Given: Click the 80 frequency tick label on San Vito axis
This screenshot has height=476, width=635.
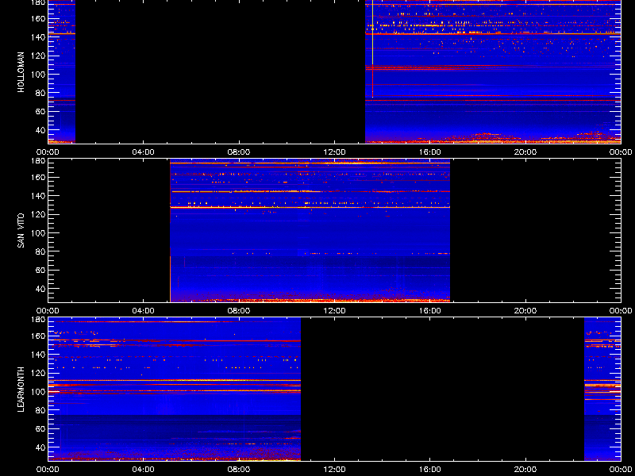Looking at the screenshot, I should [x=40, y=251].
